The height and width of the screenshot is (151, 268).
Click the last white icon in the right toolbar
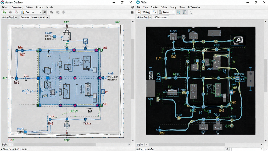point(191,13)
